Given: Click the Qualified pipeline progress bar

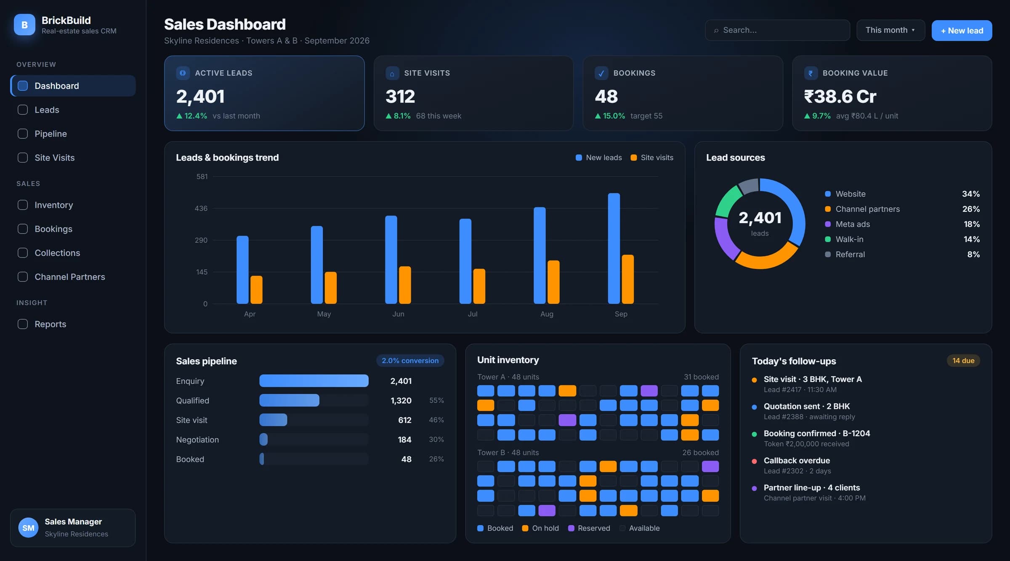Looking at the screenshot, I should [314, 400].
